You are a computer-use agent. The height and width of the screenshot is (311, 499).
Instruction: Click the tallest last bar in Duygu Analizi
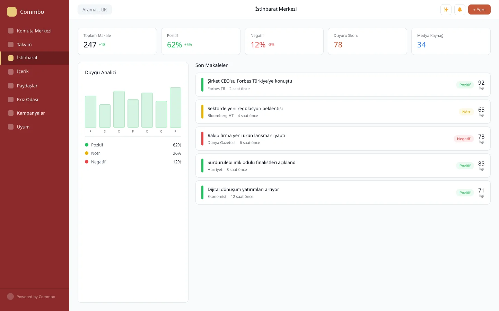click(175, 108)
